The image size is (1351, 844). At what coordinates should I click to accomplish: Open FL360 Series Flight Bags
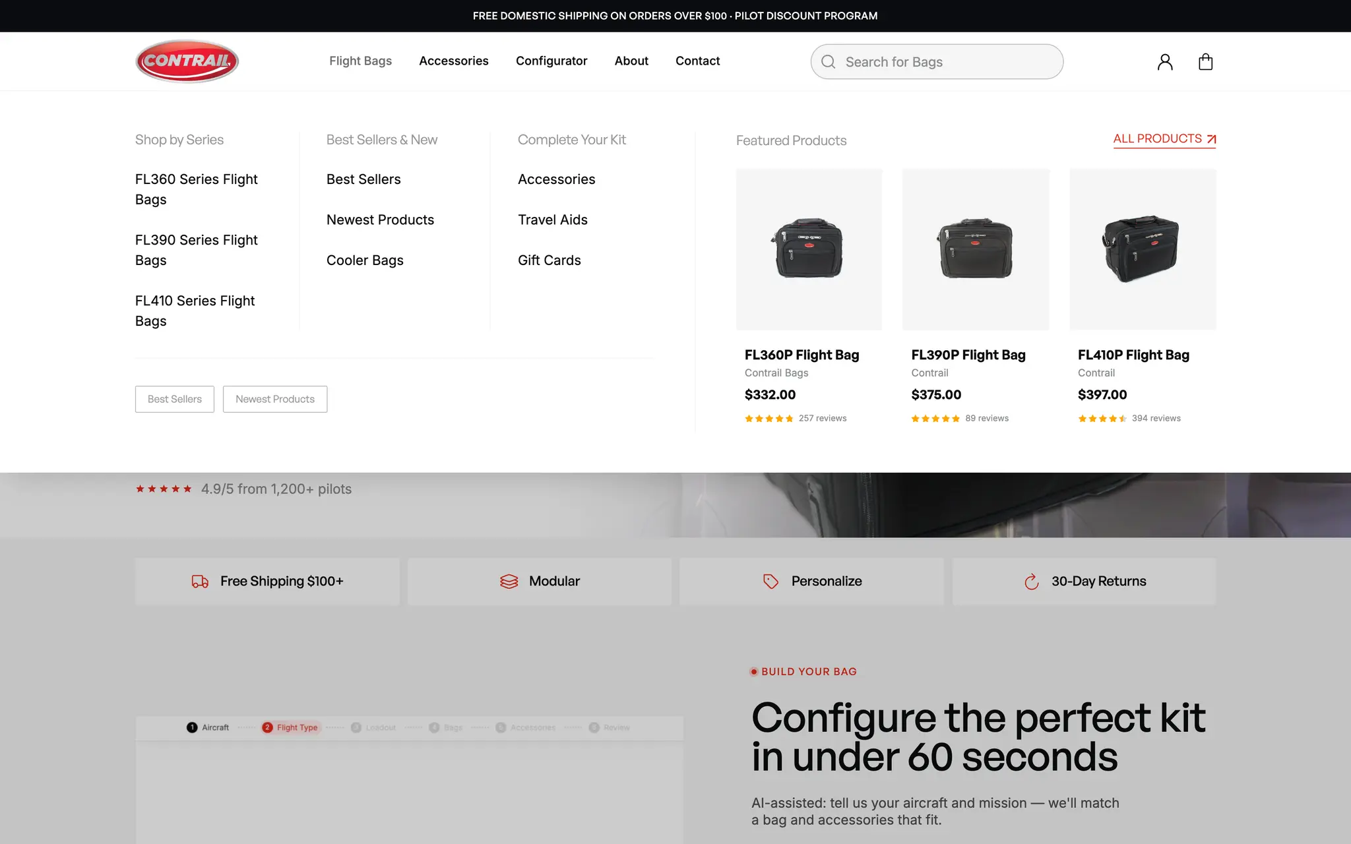(197, 189)
